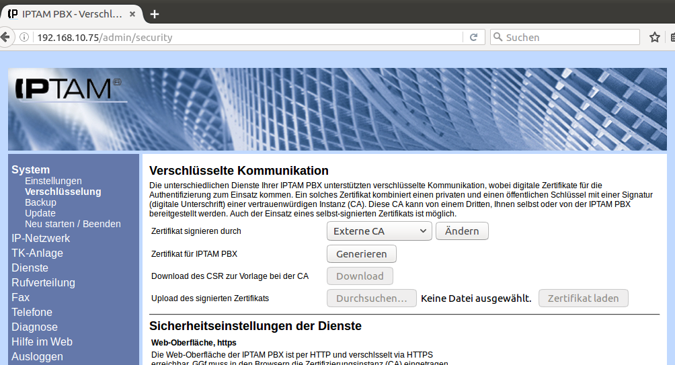
Task: Click Durchsuchen to choose certificate file
Action: 371,298
